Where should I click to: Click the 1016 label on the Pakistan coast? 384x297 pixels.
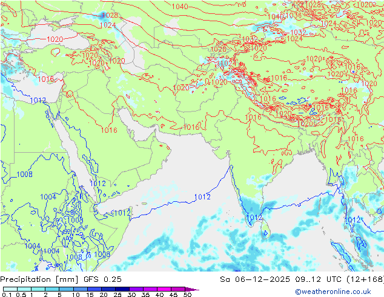point(191,127)
